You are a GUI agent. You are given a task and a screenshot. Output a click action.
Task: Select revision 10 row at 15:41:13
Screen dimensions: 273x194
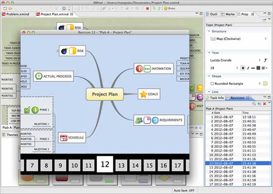pos(238,155)
